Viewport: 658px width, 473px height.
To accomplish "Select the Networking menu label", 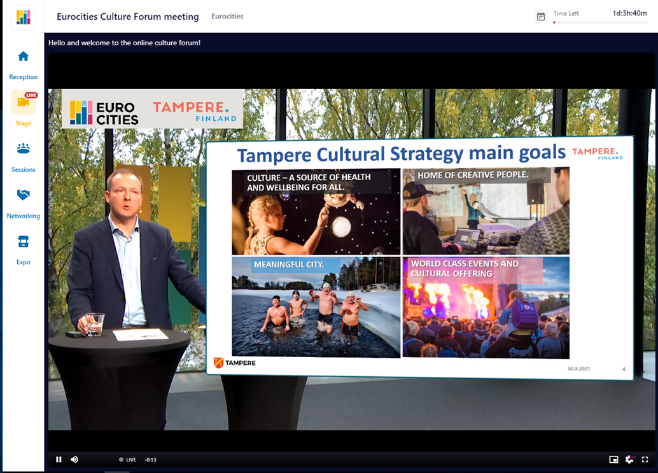I will (x=24, y=216).
